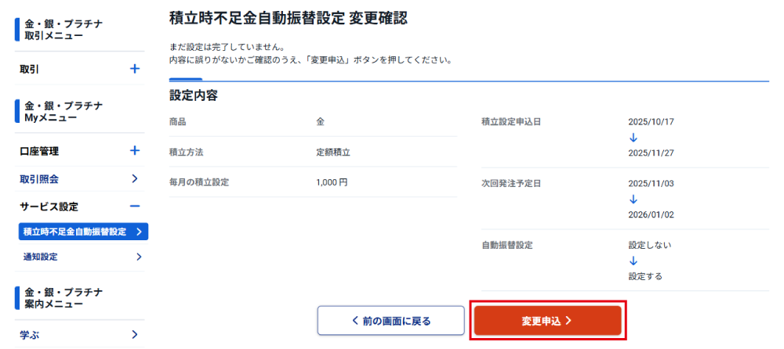Click the 設定内容 section heading
This screenshot has width=784, height=349.
pos(193,95)
